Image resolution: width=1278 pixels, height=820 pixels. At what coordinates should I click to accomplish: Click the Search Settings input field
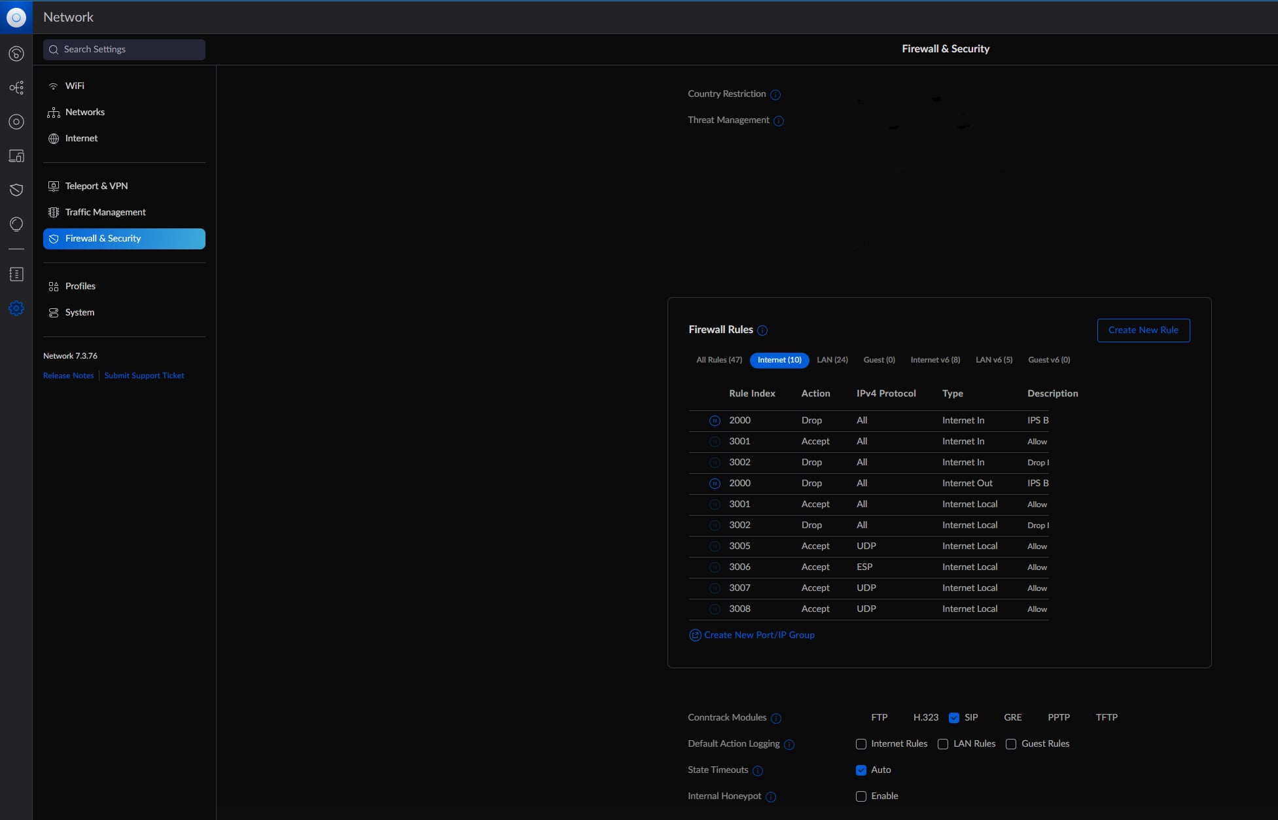click(124, 50)
